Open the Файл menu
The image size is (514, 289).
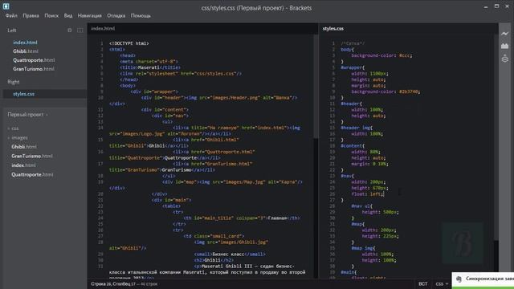11,15
